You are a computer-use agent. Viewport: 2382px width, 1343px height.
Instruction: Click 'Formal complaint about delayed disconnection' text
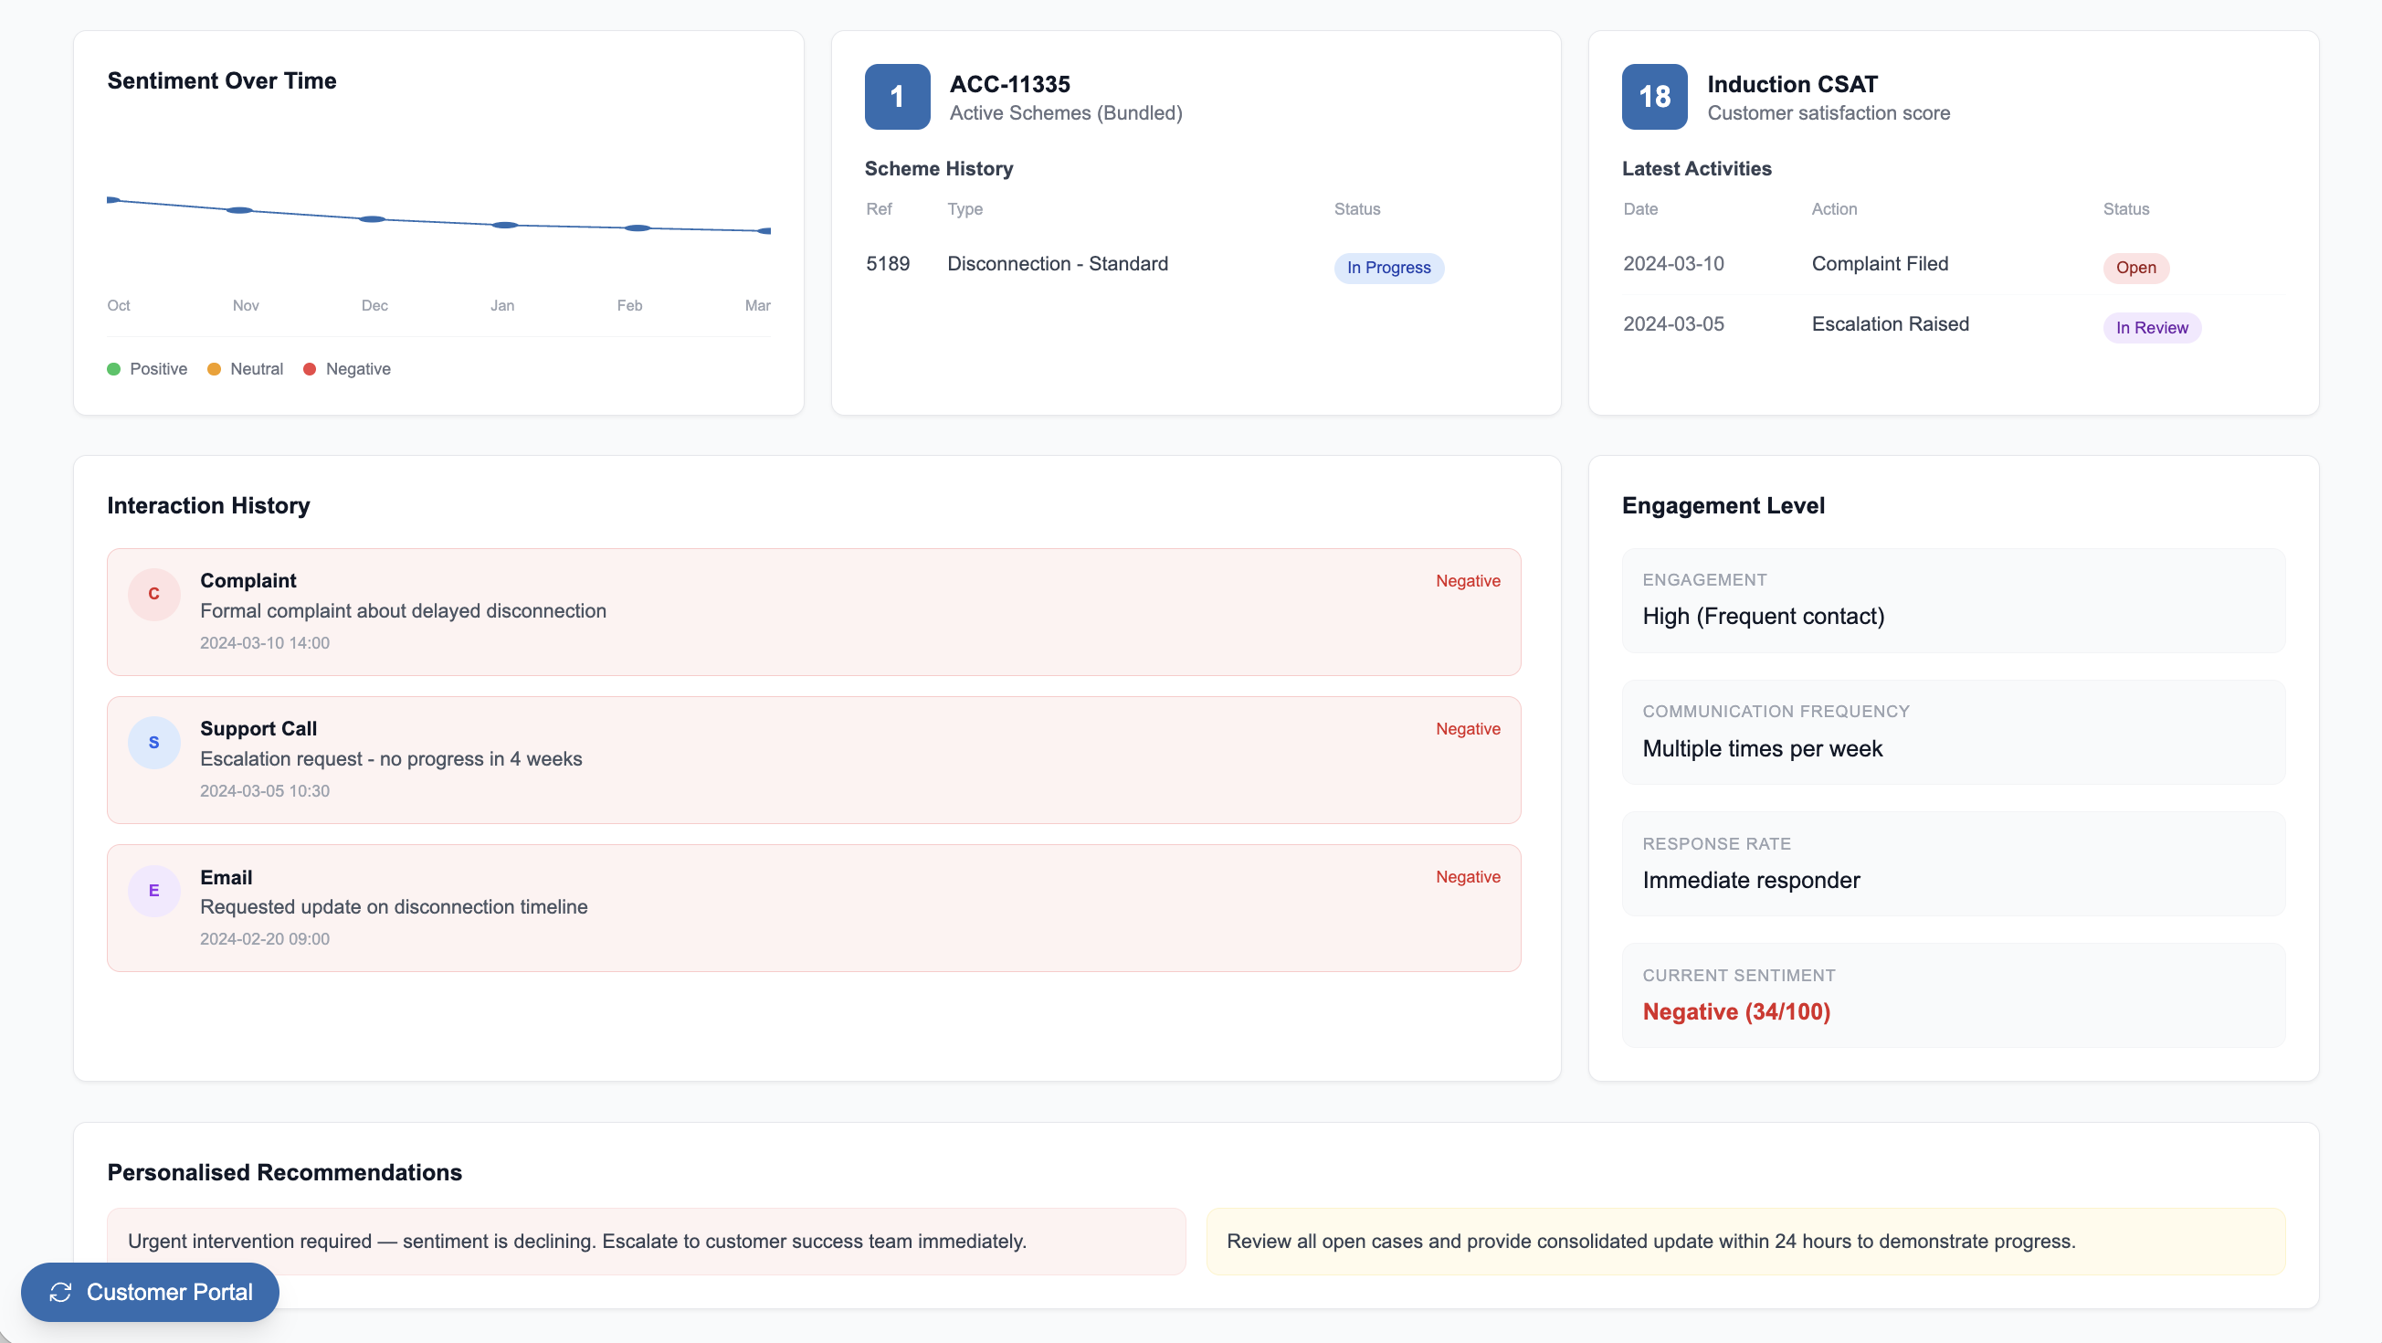point(403,610)
